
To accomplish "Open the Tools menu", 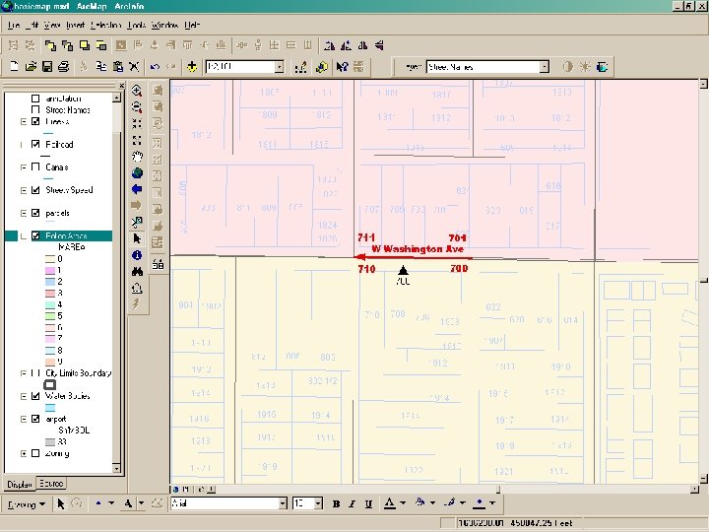I will pos(136,25).
